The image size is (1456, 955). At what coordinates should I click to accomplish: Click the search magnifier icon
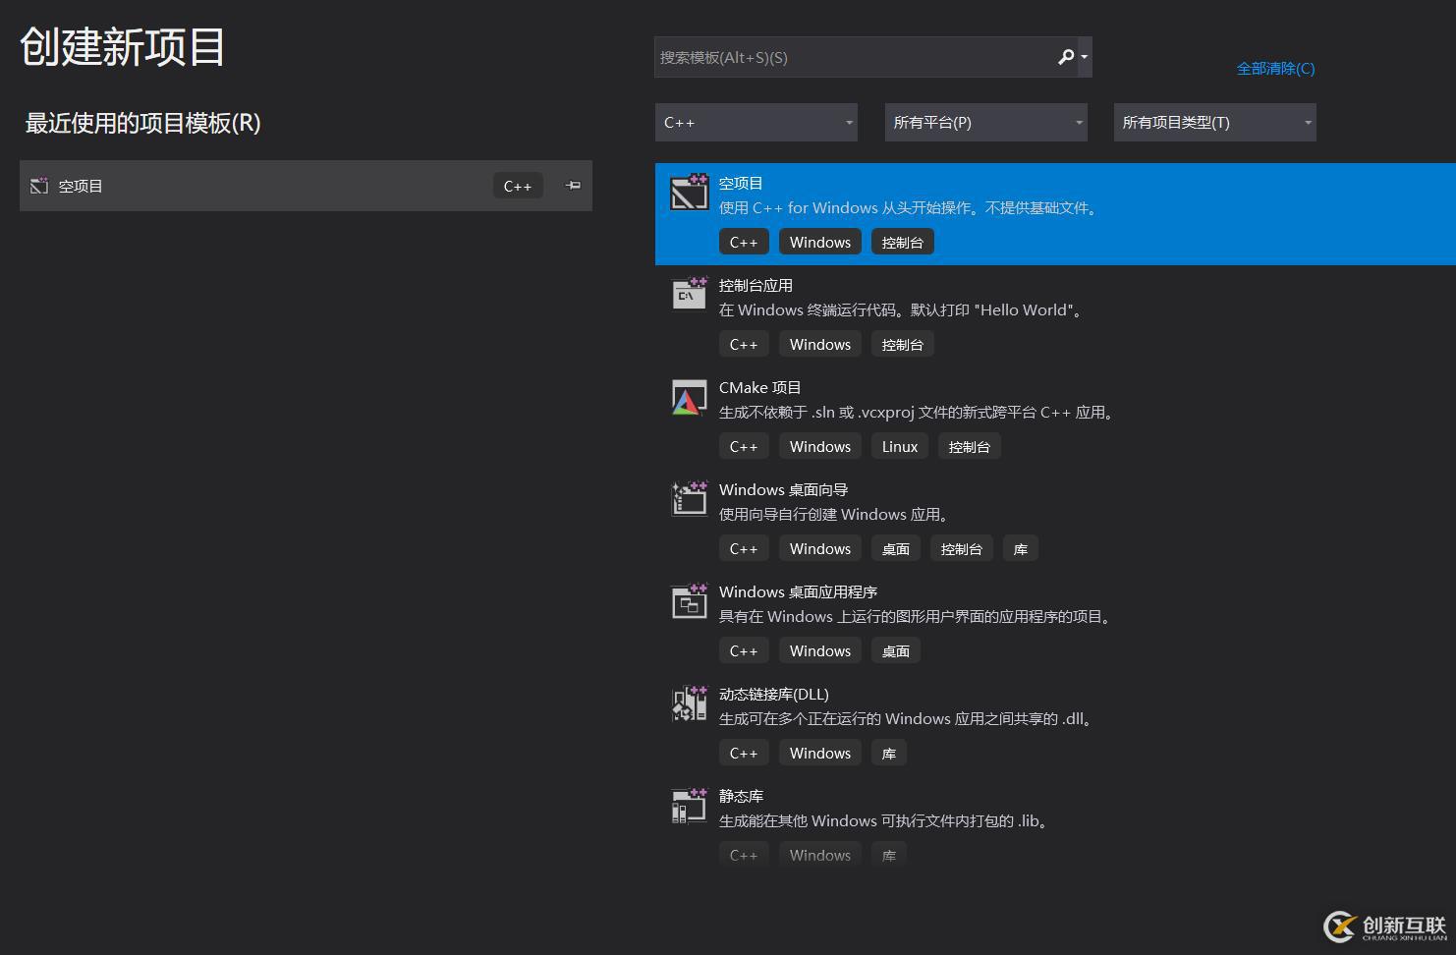[1065, 57]
